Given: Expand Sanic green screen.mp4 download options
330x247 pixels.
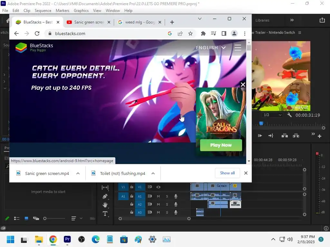Looking at the screenshot, I should (78, 173).
